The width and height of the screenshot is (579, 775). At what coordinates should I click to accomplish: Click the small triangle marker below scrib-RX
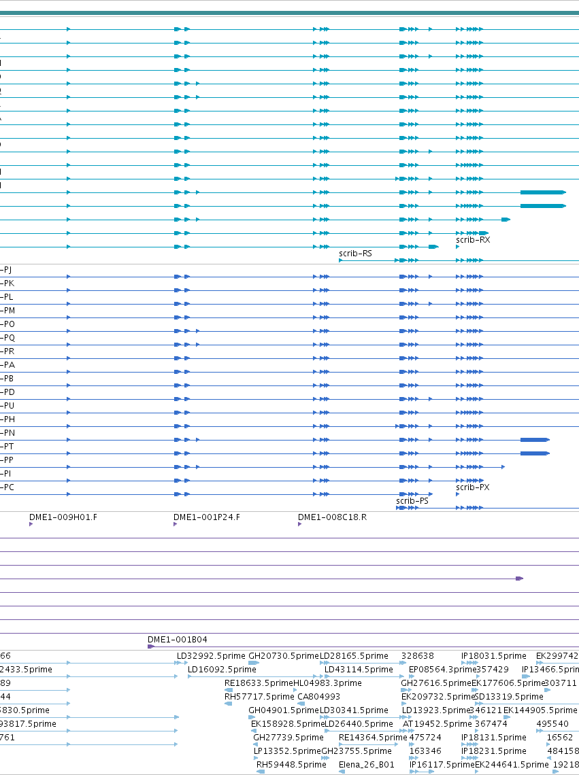tap(458, 247)
